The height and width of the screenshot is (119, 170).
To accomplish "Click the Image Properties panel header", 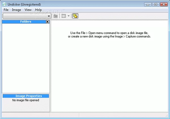I will pos(26,96).
